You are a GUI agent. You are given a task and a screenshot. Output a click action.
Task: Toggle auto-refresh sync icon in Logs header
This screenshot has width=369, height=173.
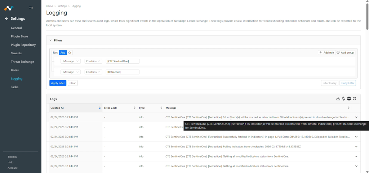[x=343, y=99]
